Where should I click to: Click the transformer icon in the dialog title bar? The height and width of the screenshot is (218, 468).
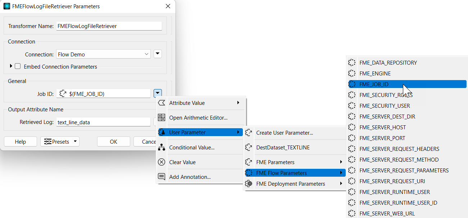tap(6, 6)
